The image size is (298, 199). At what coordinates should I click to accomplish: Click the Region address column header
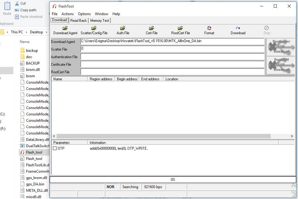(x=101, y=79)
